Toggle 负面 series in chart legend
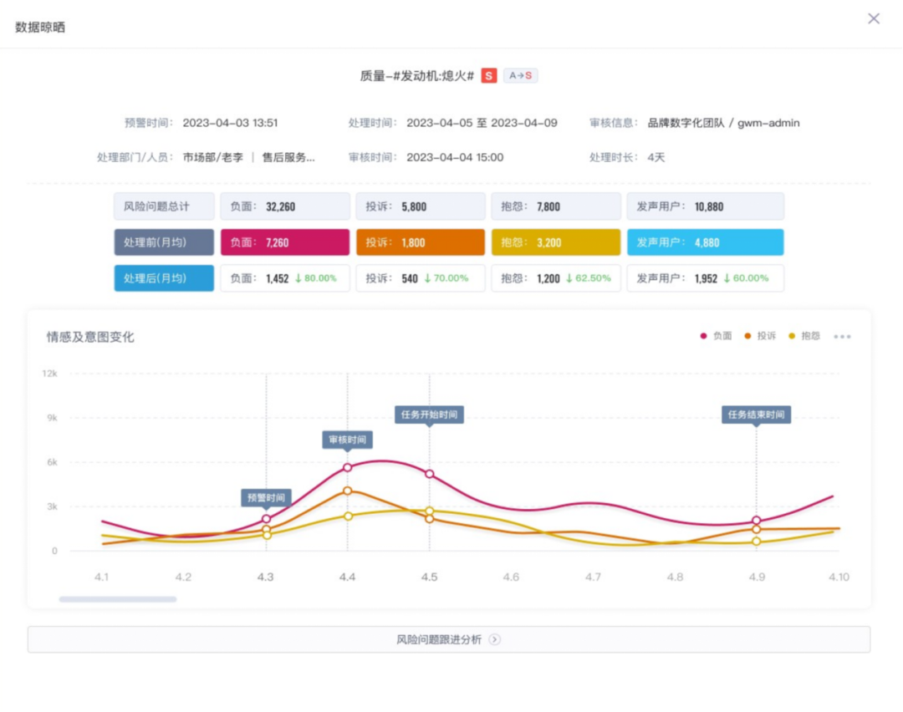This screenshot has height=712, width=903. pos(716,336)
